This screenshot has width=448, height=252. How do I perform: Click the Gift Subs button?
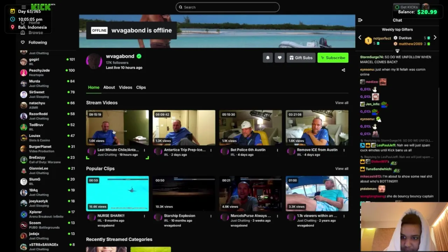pyautogui.click(x=301, y=58)
